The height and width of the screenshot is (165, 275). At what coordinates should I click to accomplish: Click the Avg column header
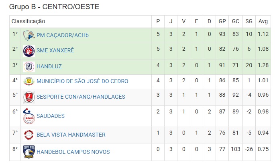(263, 21)
